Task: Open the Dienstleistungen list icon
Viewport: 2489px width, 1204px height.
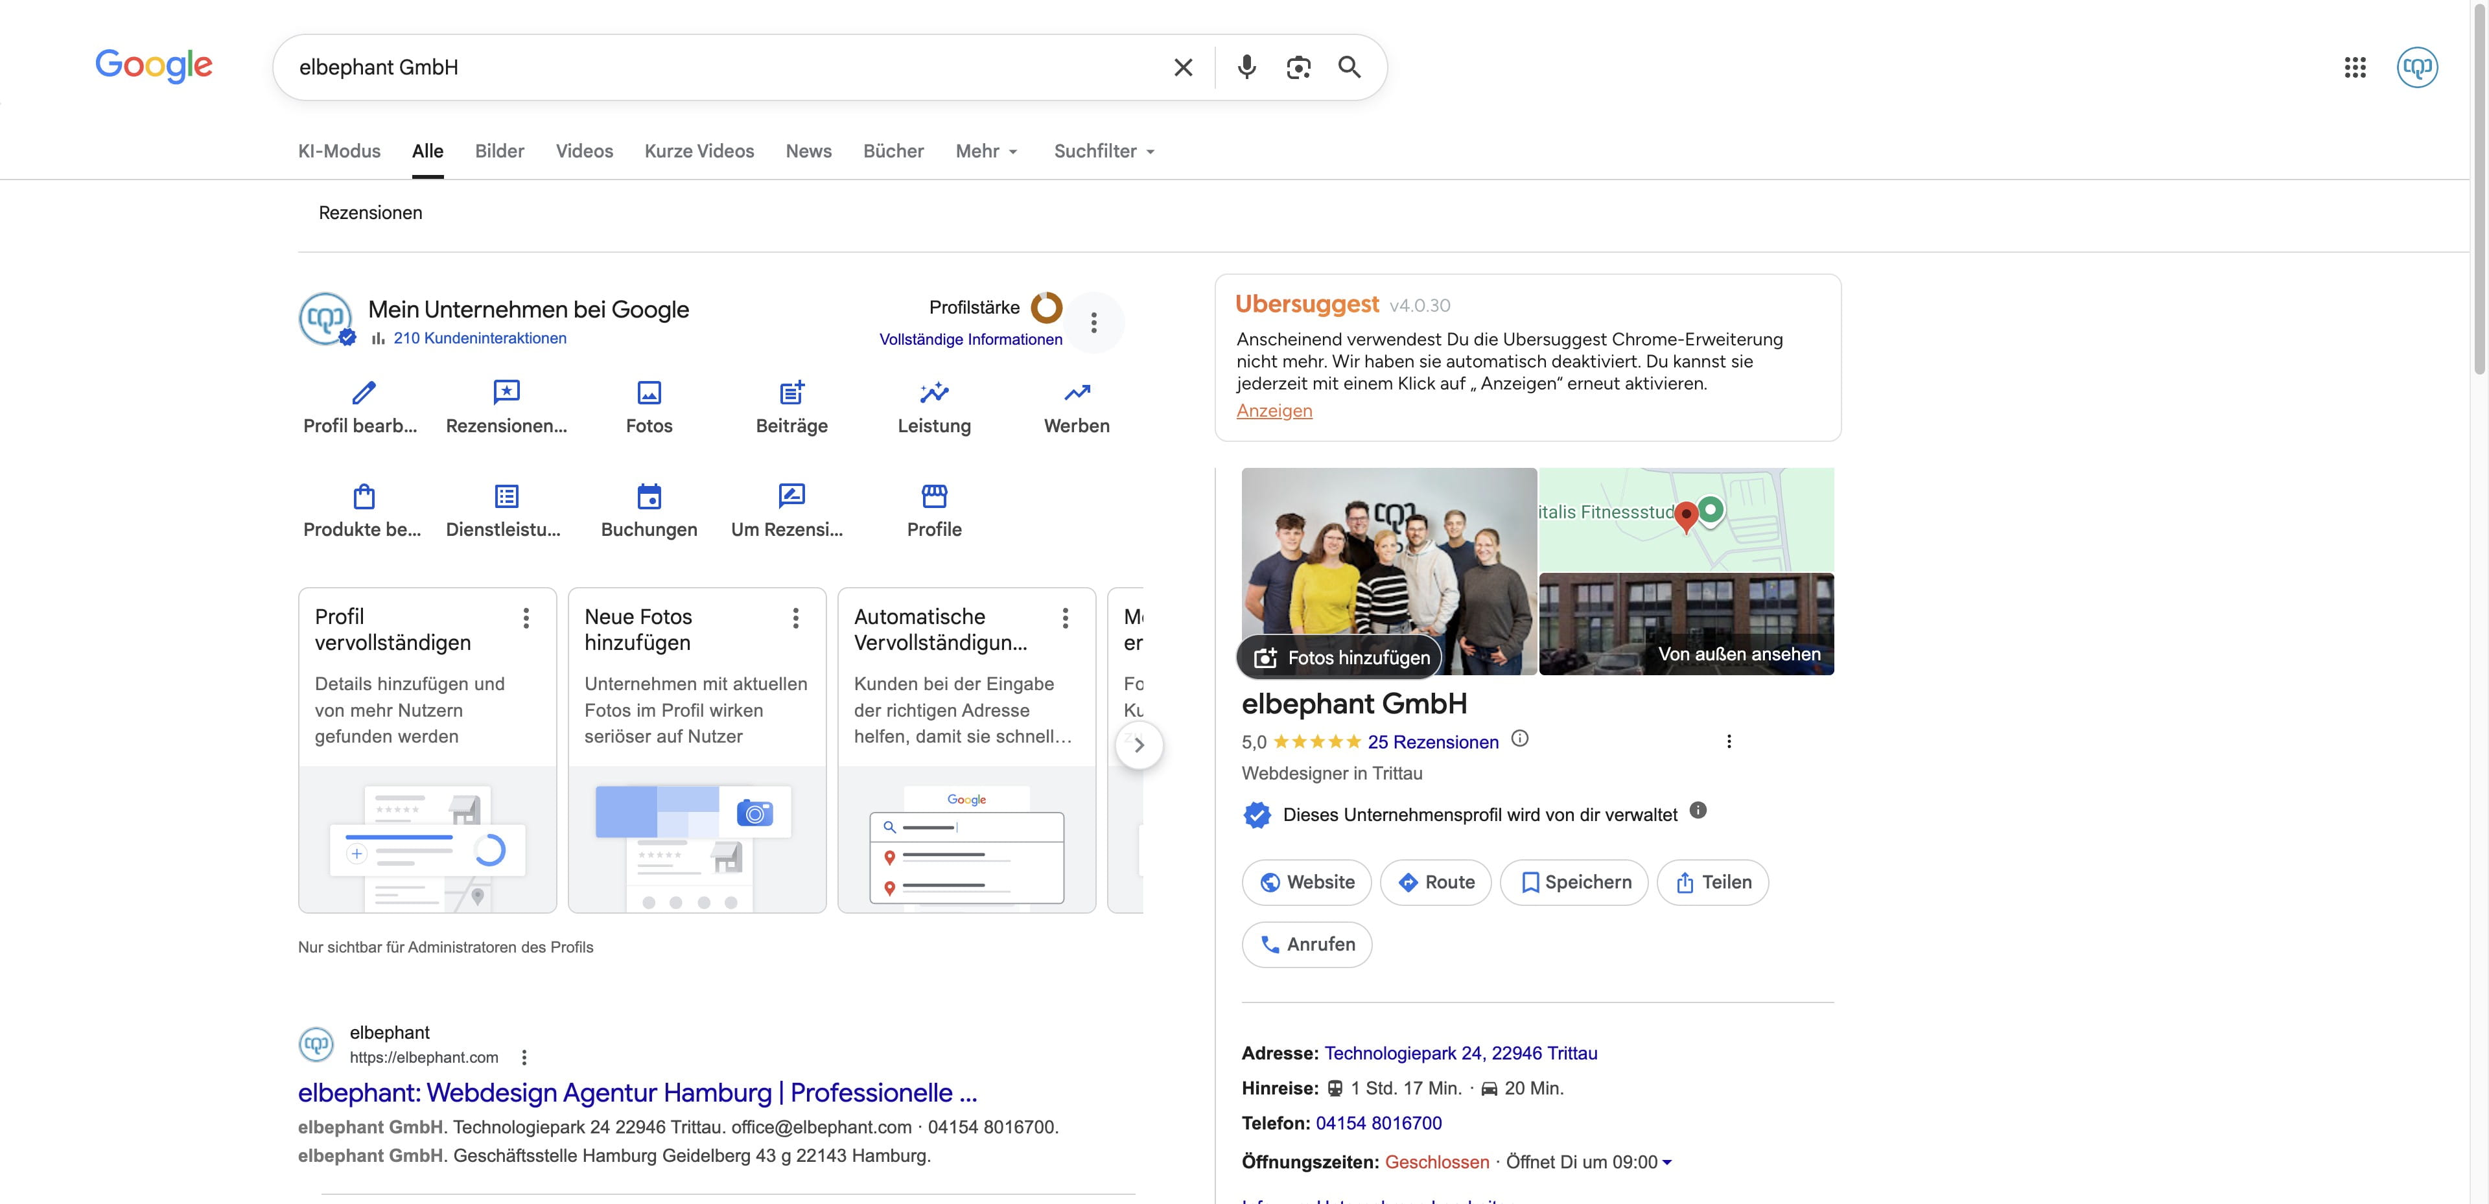Action: click(x=506, y=496)
